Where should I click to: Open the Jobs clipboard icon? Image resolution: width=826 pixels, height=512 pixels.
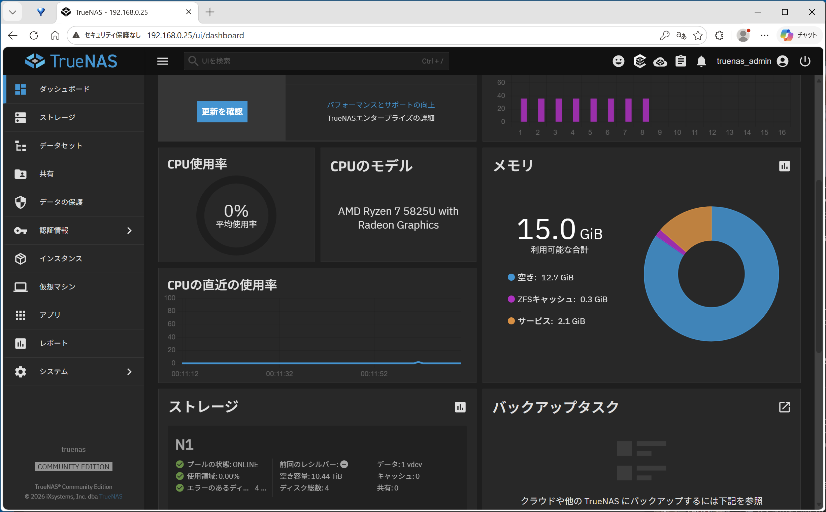pyautogui.click(x=681, y=61)
